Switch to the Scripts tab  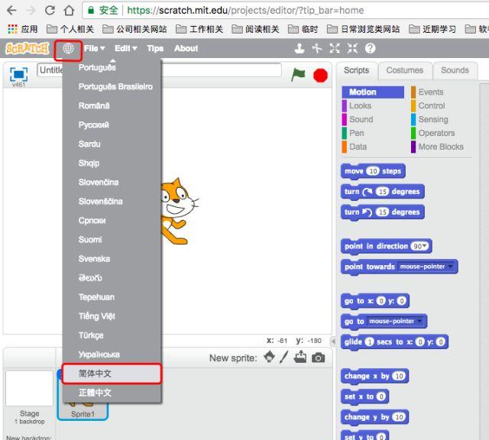[357, 70]
